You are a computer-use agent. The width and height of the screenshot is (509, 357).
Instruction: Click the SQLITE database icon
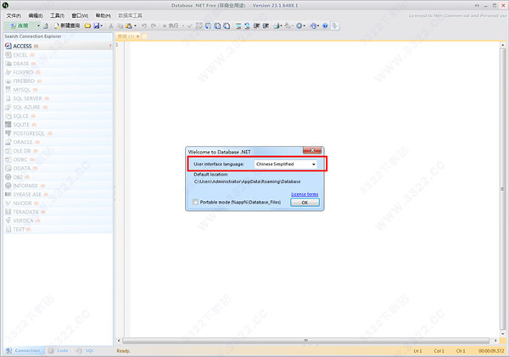tap(8, 125)
